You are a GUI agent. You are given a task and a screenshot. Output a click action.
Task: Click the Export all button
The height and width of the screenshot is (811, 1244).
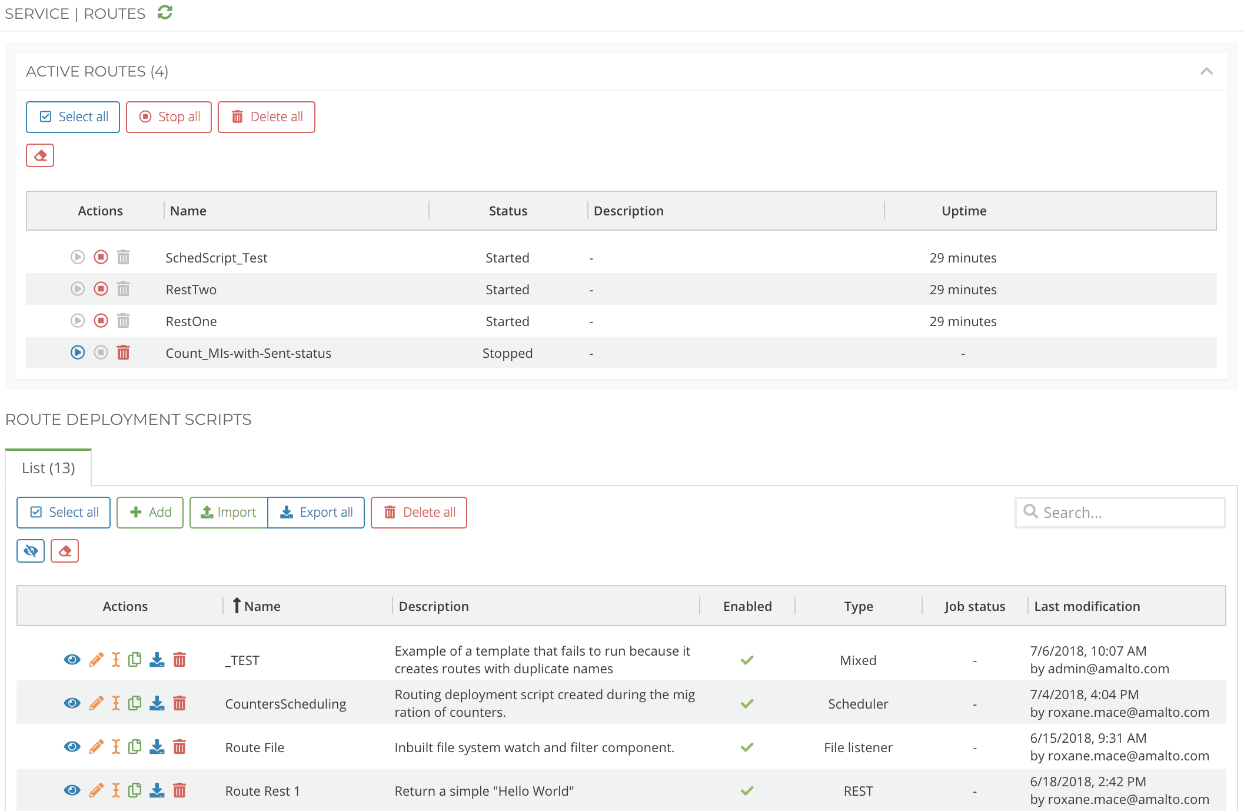pyautogui.click(x=317, y=512)
